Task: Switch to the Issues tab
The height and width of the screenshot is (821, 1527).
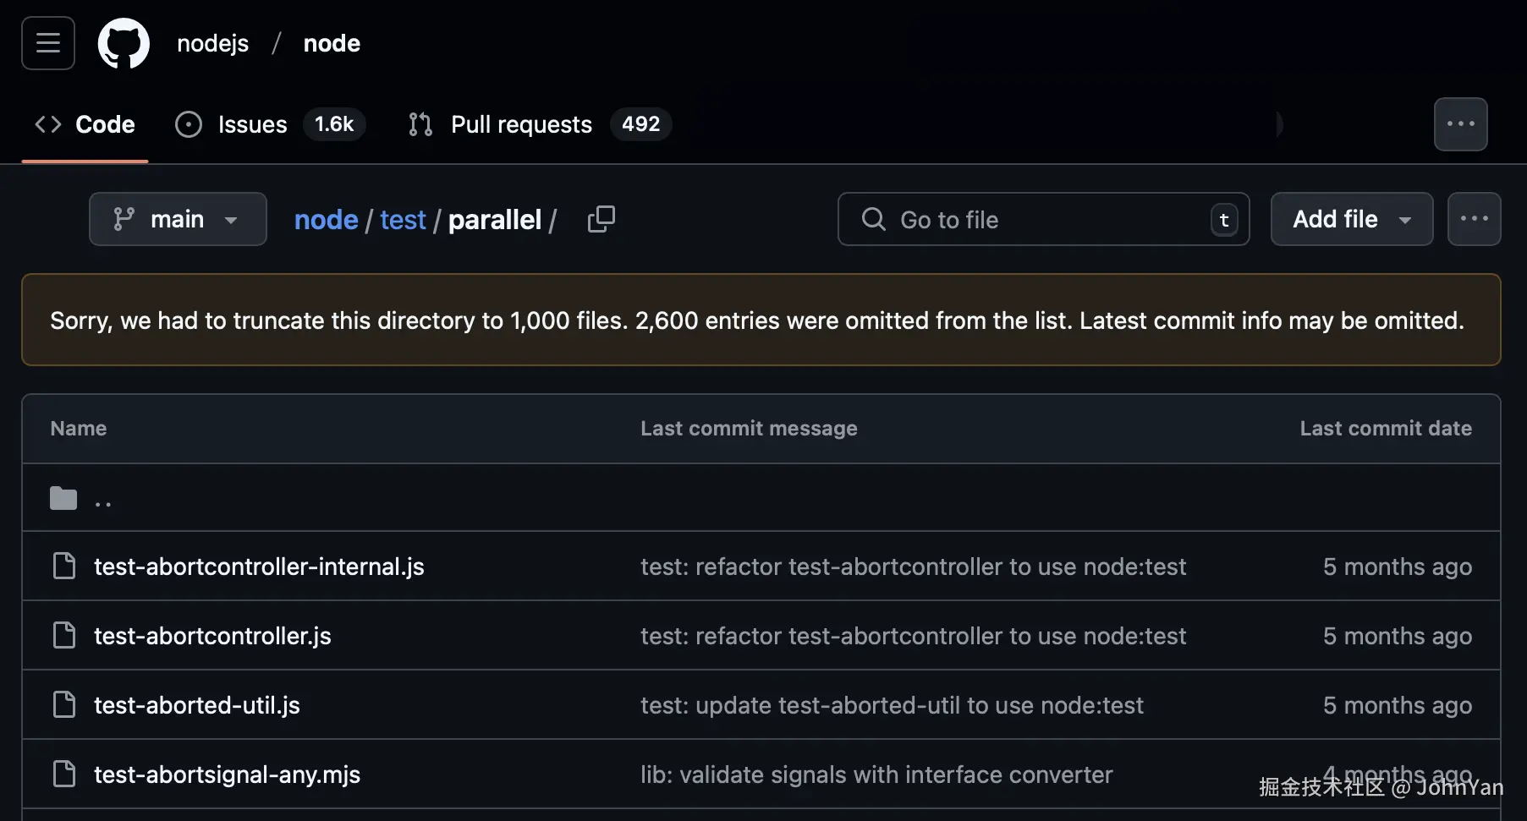Action: (x=252, y=124)
